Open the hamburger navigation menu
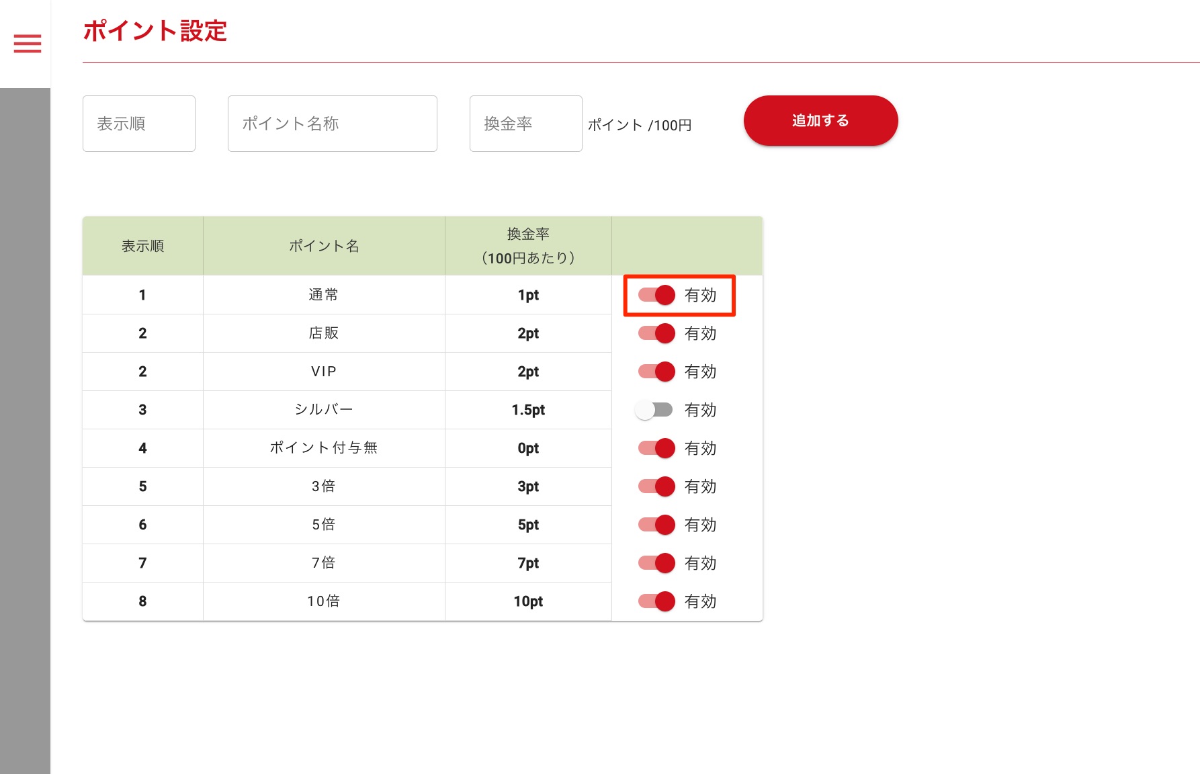The image size is (1200, 774). (x=28, y=44)
